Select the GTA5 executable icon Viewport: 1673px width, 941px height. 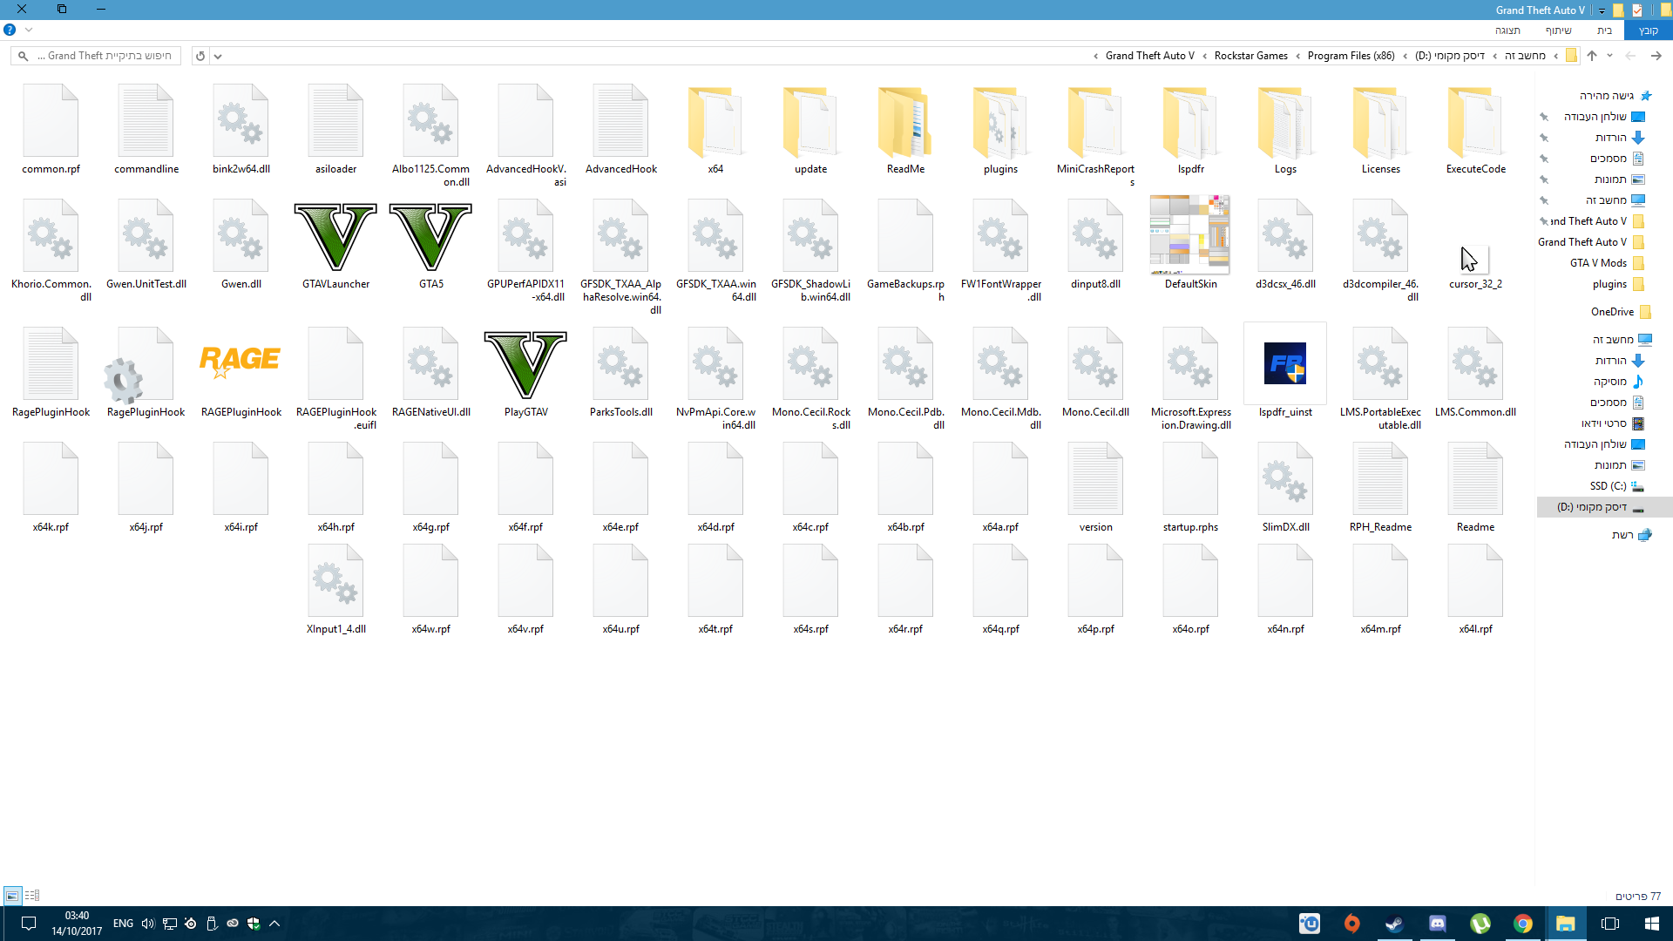coord(430,238)
